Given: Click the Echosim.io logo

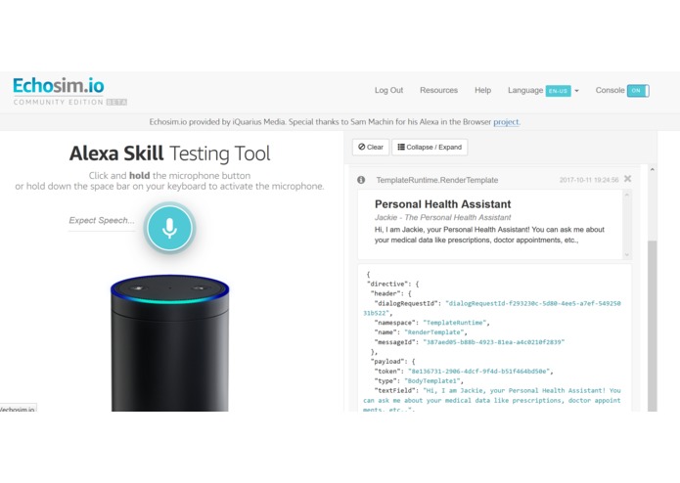Looking at the screenshot, I should [x=59, y=86].
